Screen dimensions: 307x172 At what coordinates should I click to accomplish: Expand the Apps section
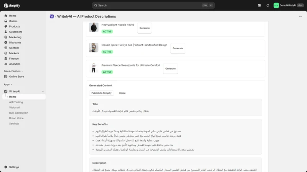[8, 84]
